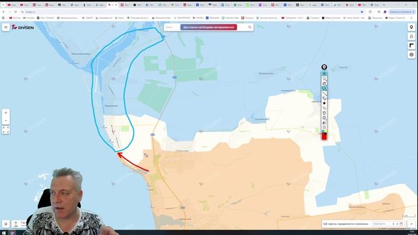Click the black map marker toolbar handle

pos(324,67)
